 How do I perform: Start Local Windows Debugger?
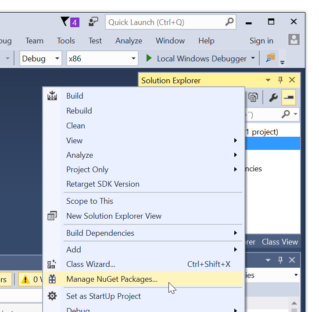[x=196, y=59]
